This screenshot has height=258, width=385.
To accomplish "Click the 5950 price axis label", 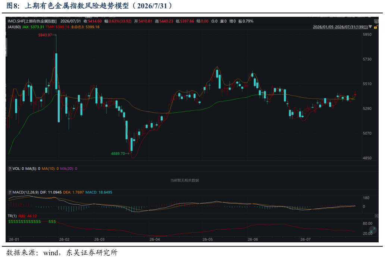I will point(367,35).
